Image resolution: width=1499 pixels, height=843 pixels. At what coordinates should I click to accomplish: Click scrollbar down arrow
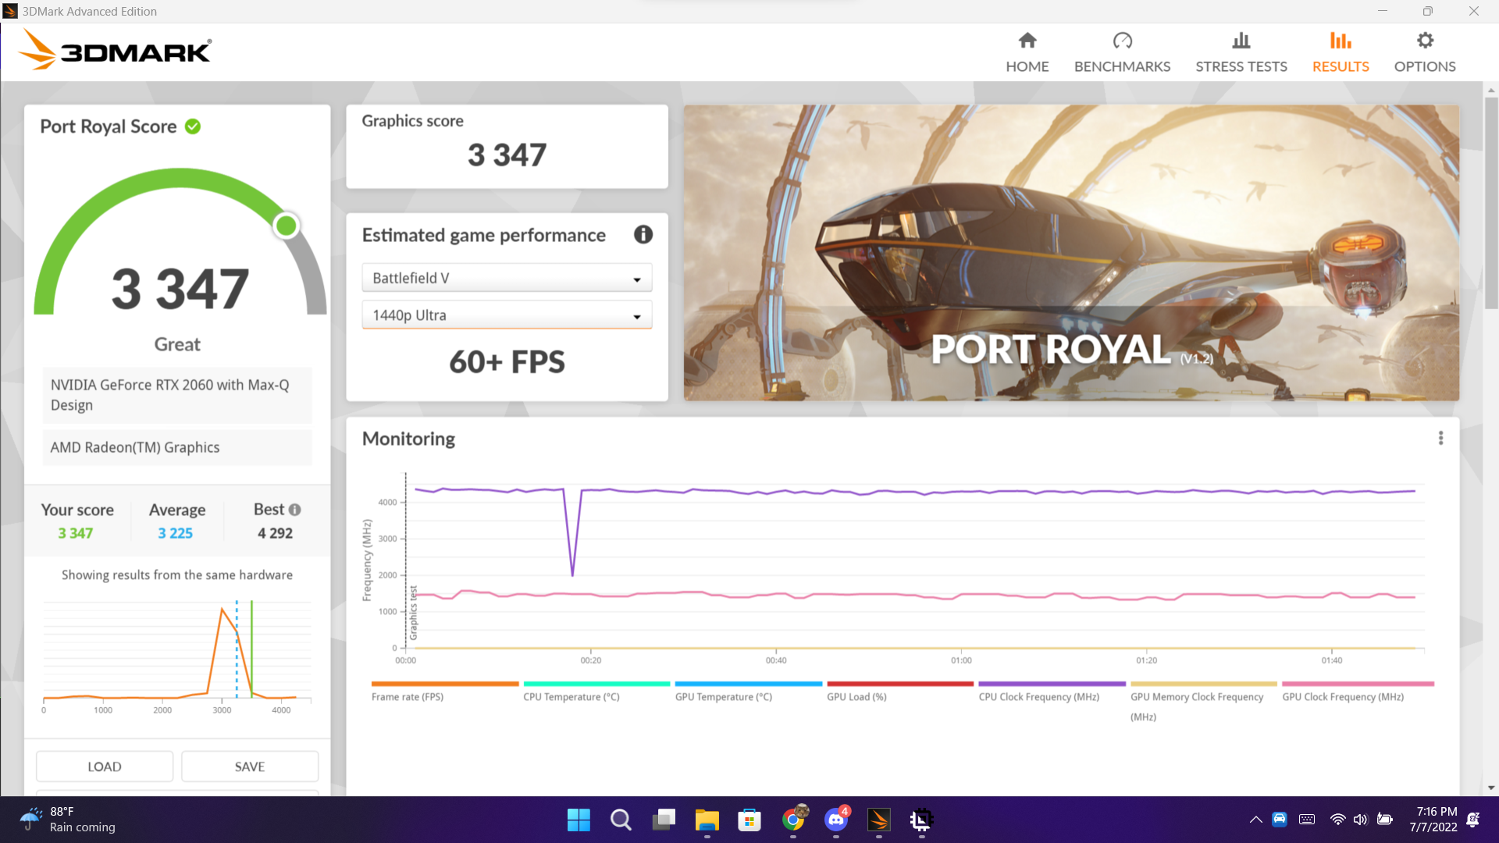1491,788
